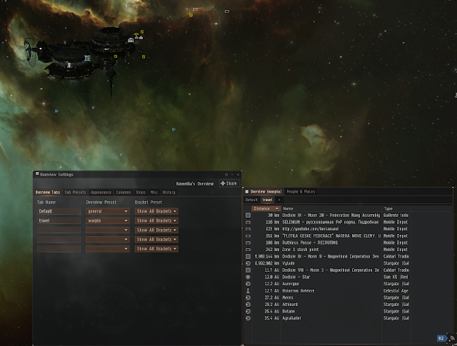Click station icon for Dodixie VIII Moon 3 row
The width and height of the screenshot is (457, 346).
click(x=248, y=270)
